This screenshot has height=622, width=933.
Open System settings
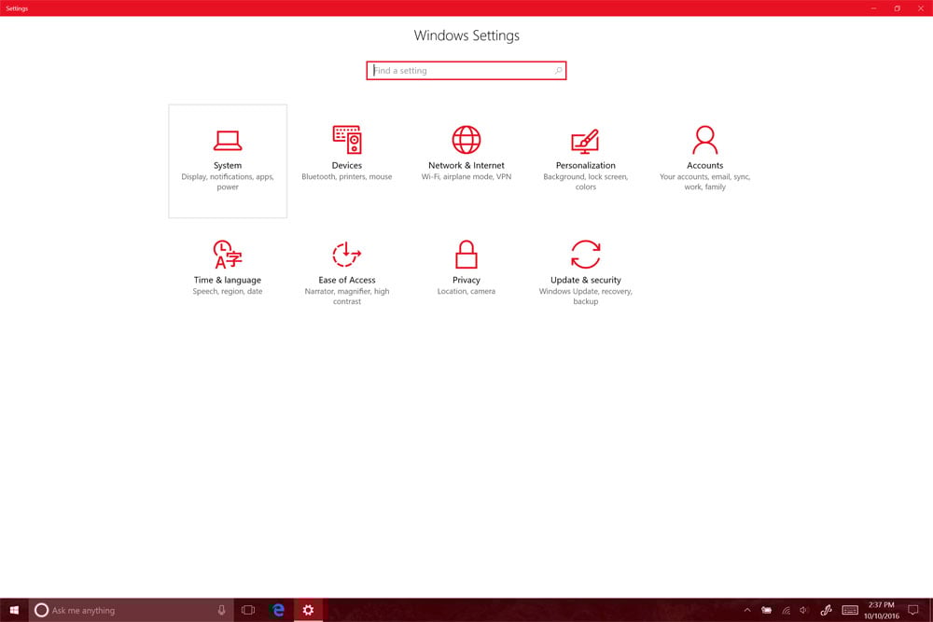[x=227, y=160]
